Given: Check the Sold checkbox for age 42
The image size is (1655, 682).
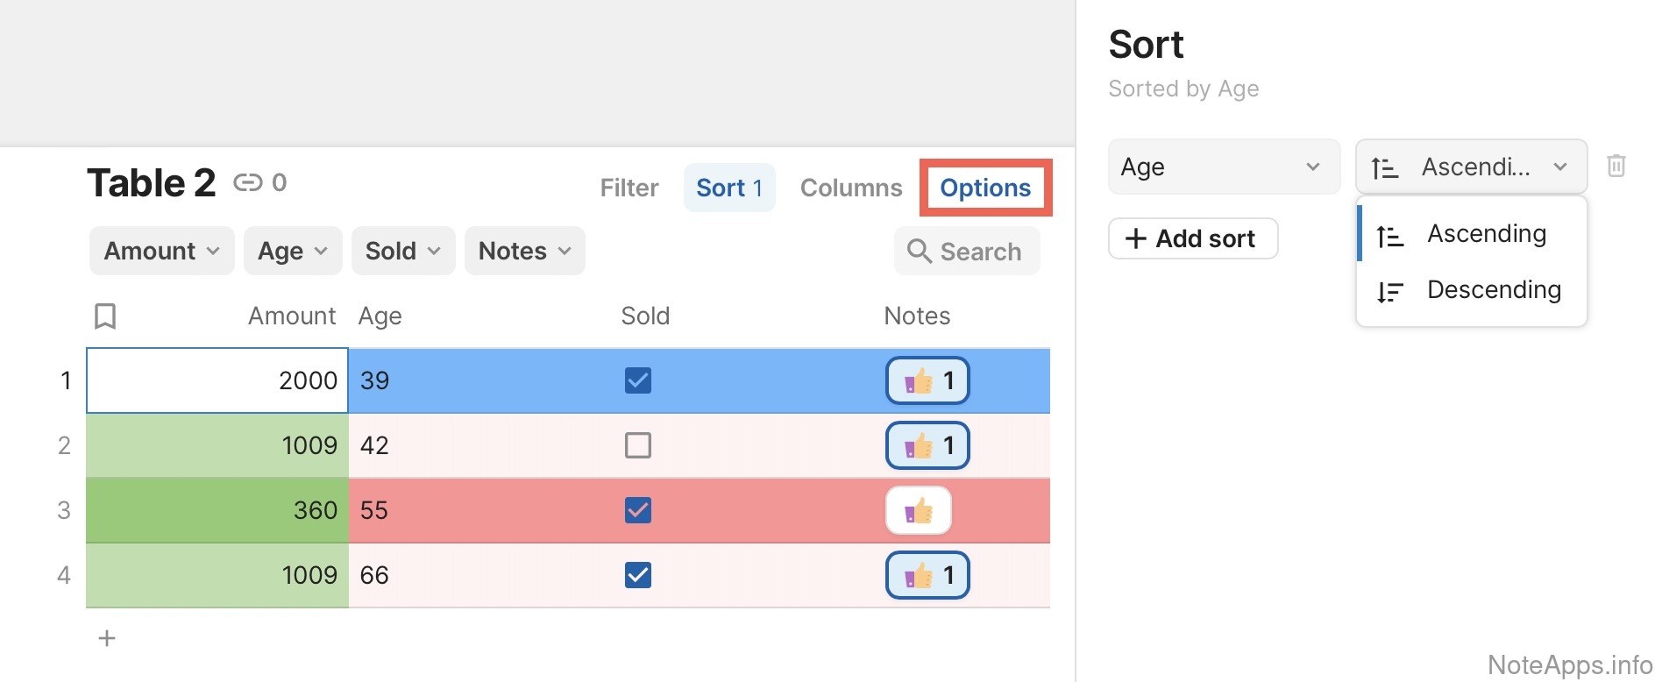Looking at the screenshot, I should (x=637, y=445).
